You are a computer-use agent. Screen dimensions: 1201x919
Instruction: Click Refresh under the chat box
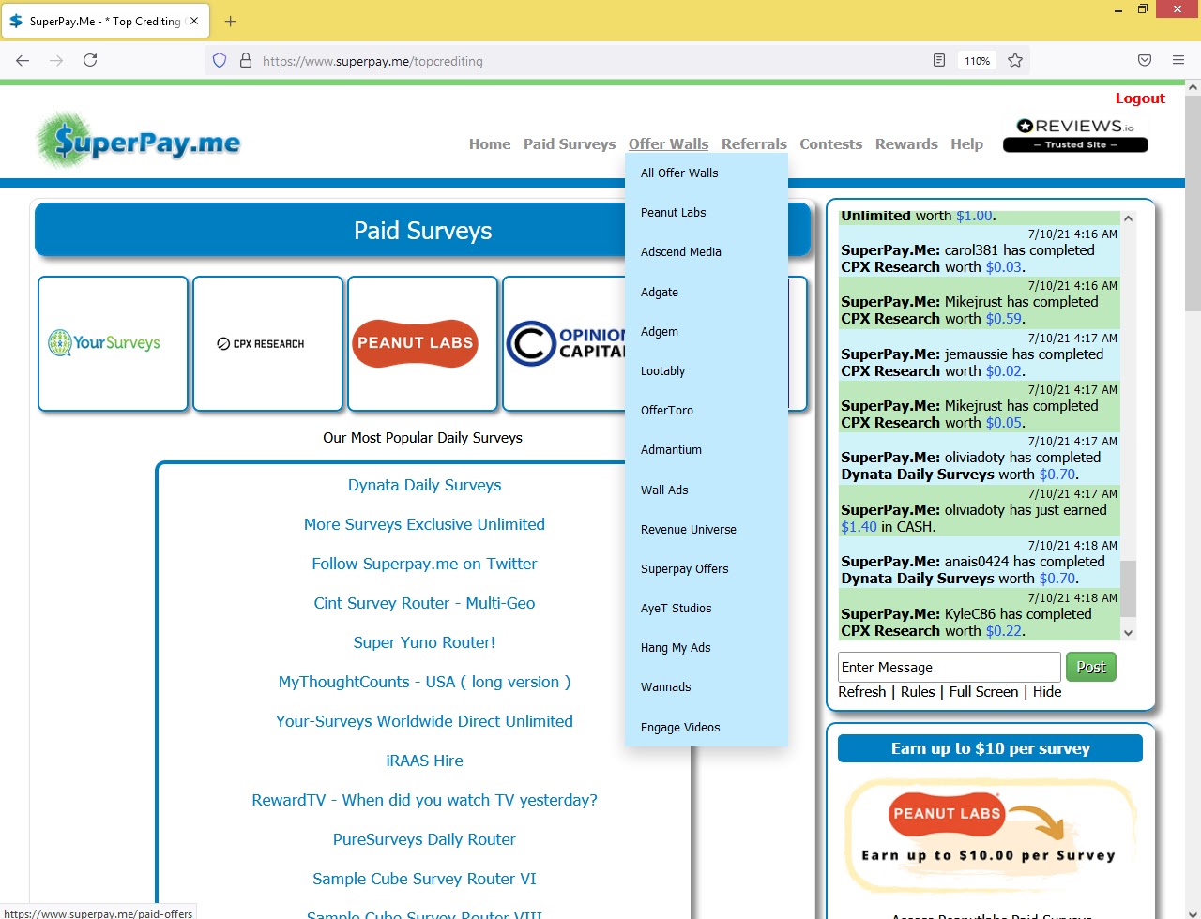(862, 692)
